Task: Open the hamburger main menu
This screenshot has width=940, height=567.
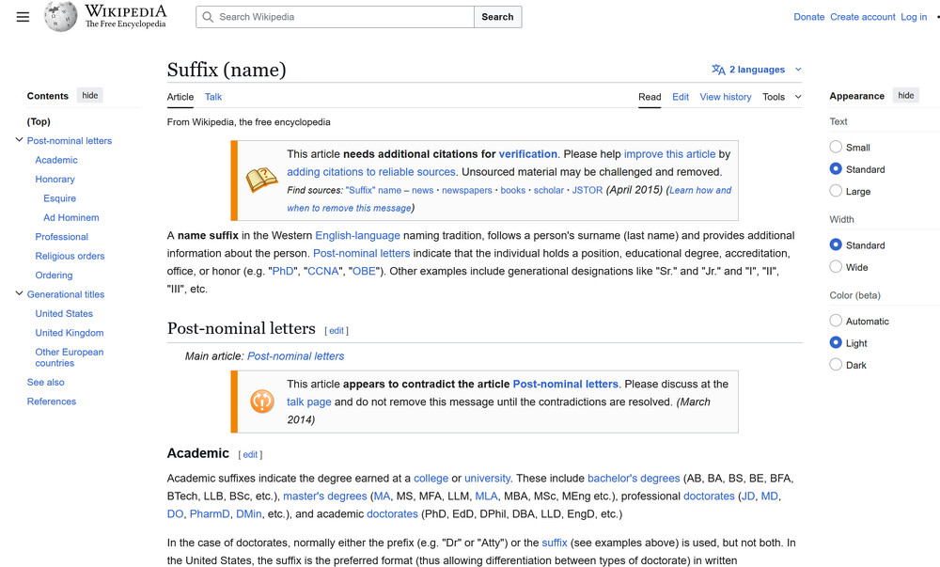Action: coord(23,17)
